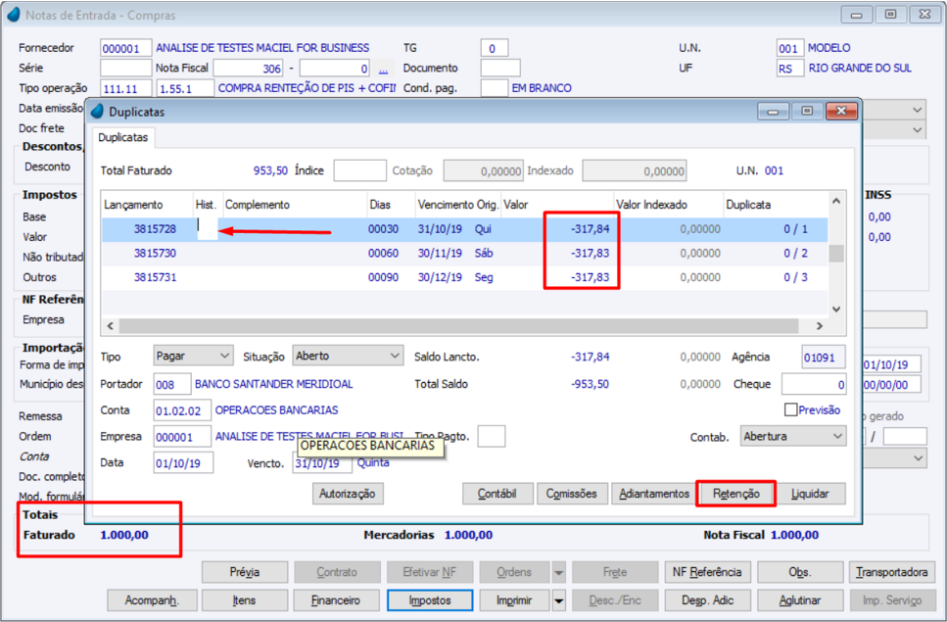The image size is (947, 622).
Task: Click the Hist. field in first row
Action: pos(207,228)
